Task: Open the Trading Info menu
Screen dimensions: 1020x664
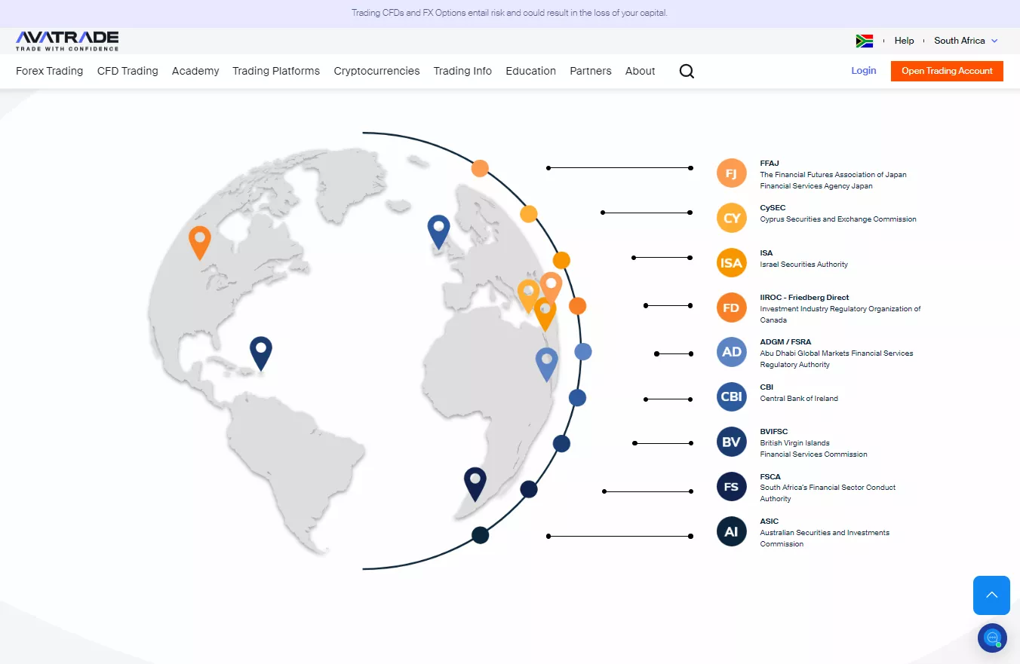Action: (462, 71)
